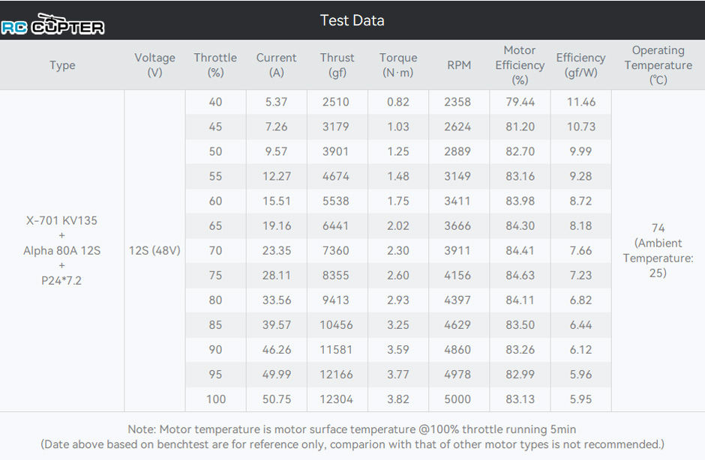Click the Efficiency (gf/W) column header
705x460 pixels.
tap(580, 65)
